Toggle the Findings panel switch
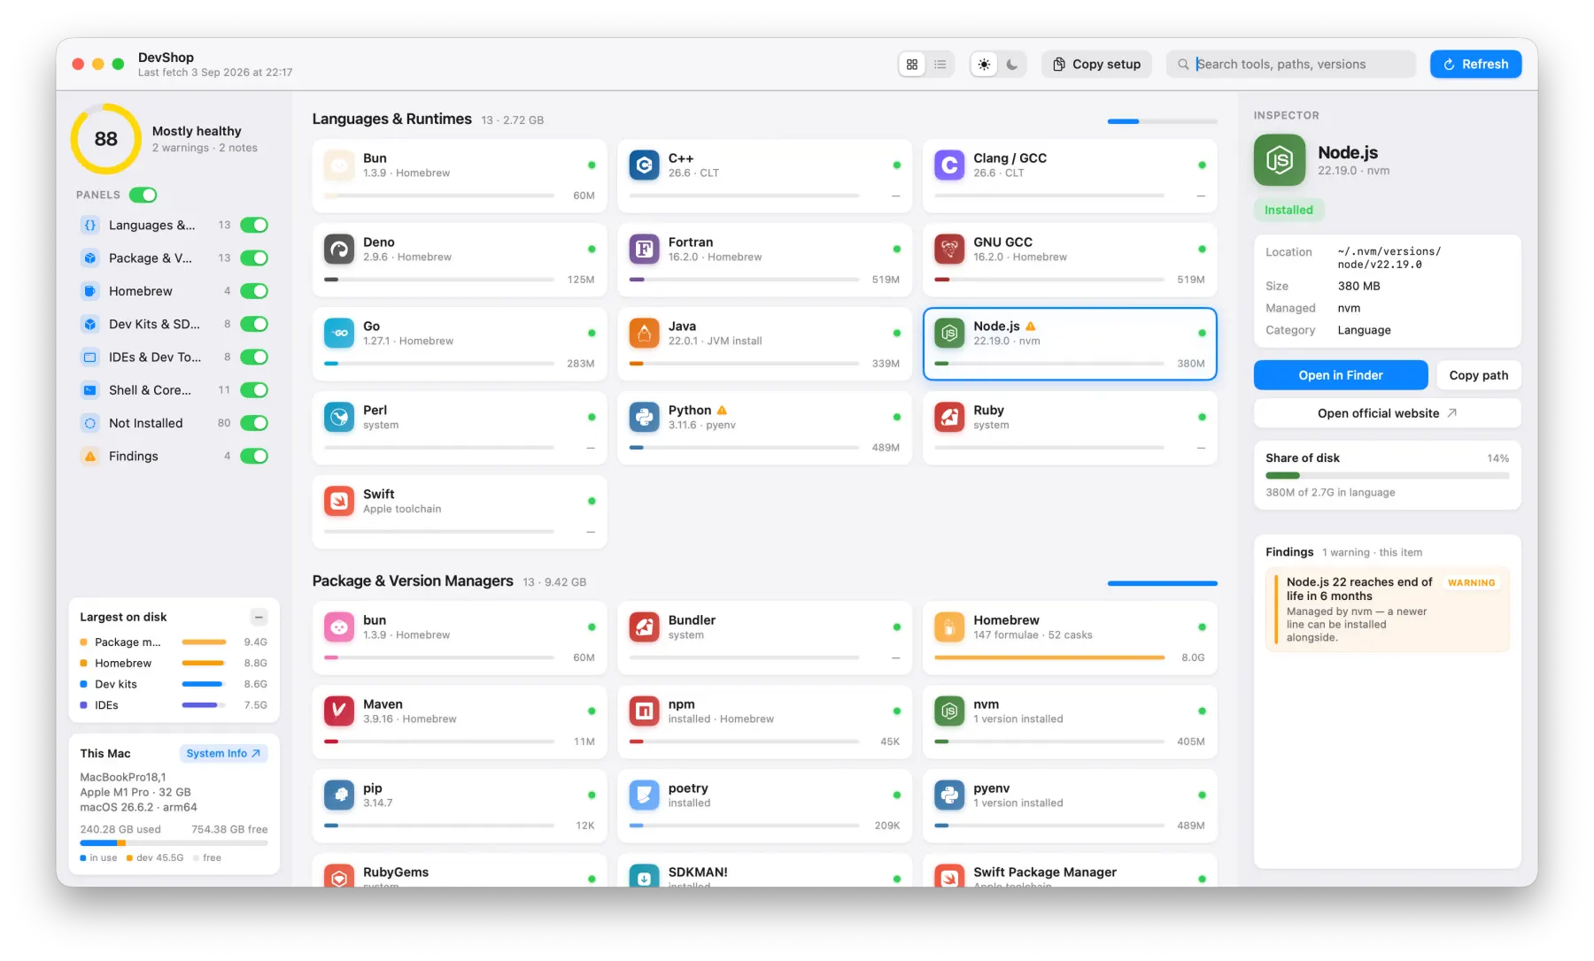This screenshot has width=1594, height=961. [x=254, y=456]
